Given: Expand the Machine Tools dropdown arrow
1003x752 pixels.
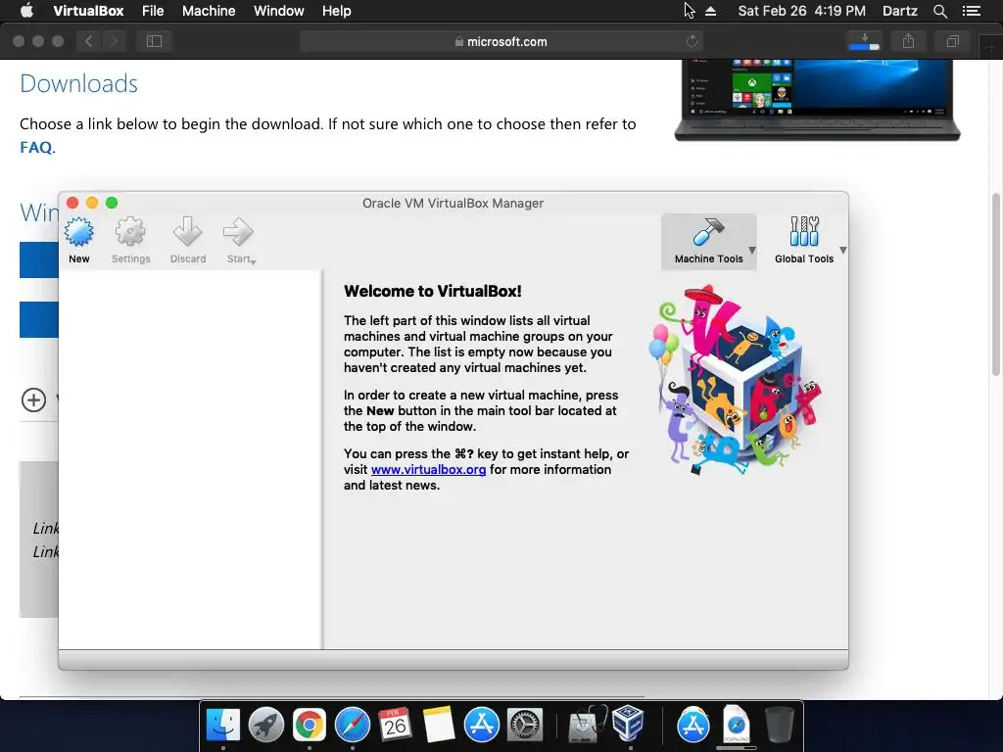Looking at the screenshot, I should 752,251.
